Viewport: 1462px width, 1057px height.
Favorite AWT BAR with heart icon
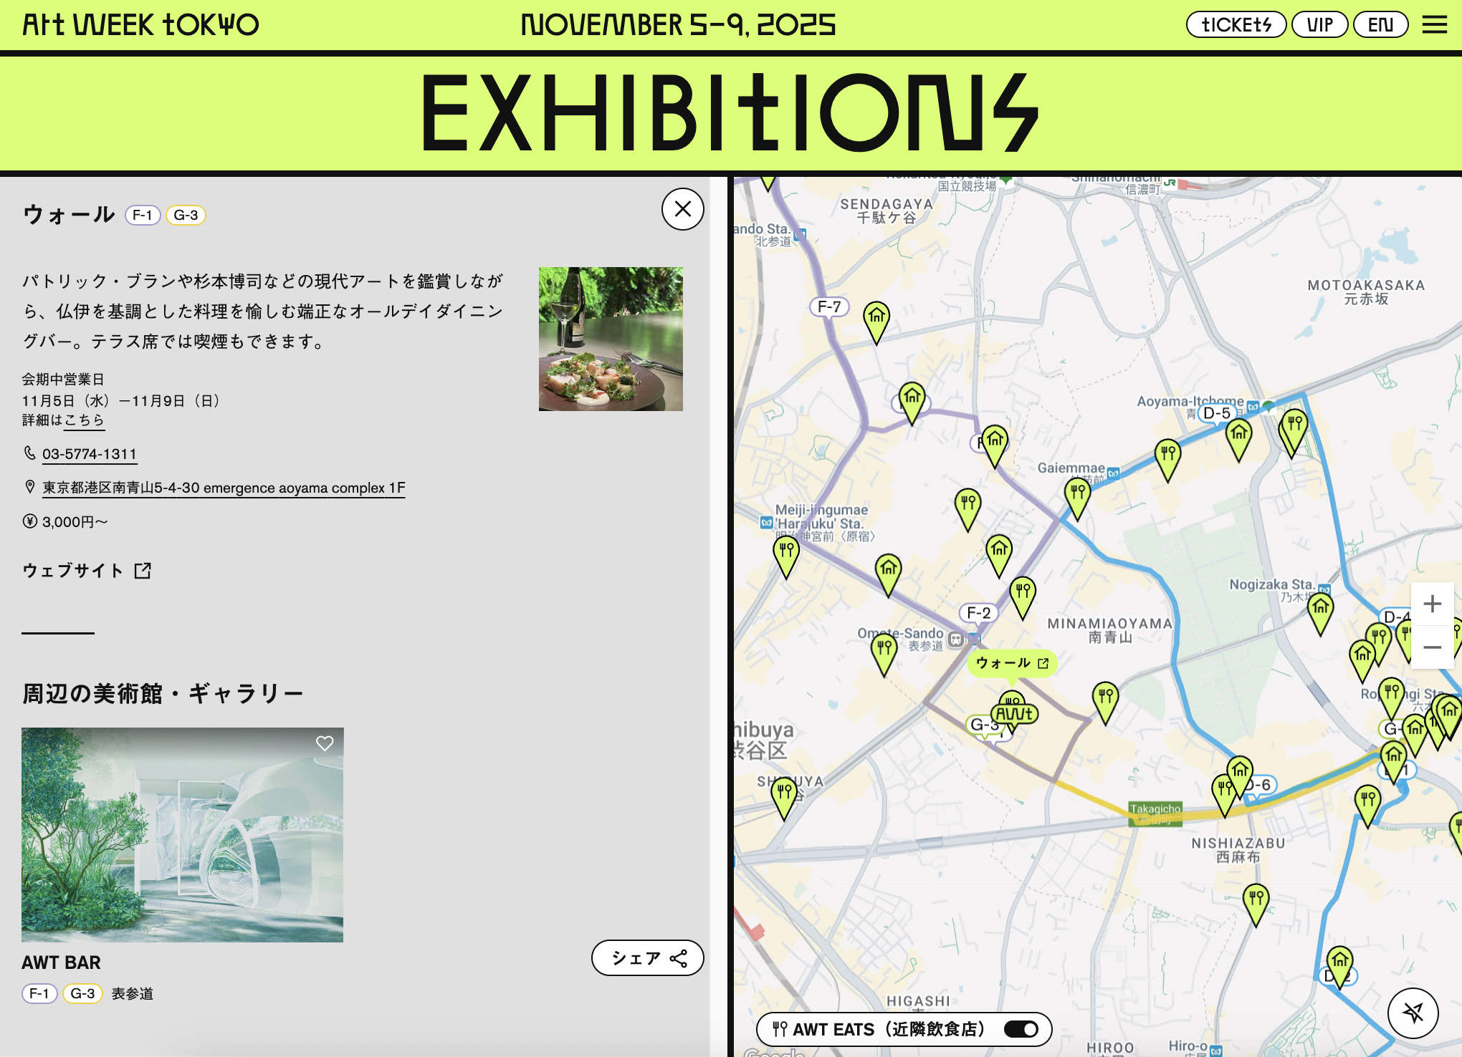tap(325, 743)
